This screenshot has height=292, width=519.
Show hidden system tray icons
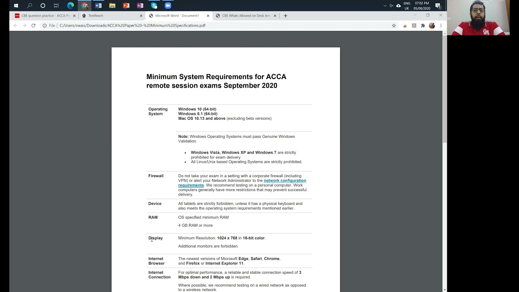click(x=385, y=6)
